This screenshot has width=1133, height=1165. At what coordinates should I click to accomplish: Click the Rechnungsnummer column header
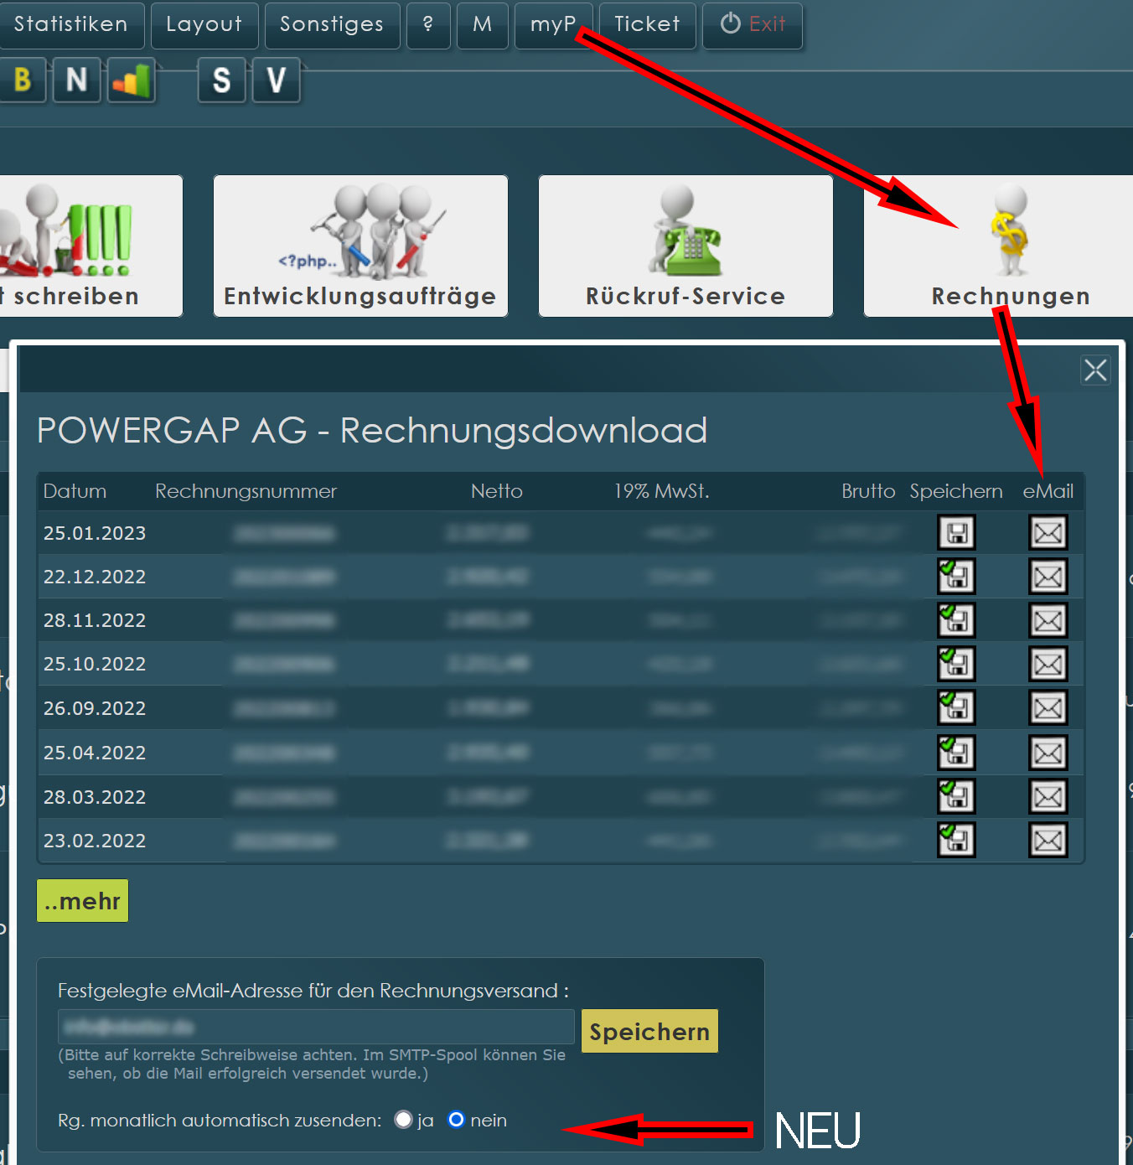(246, 491)
